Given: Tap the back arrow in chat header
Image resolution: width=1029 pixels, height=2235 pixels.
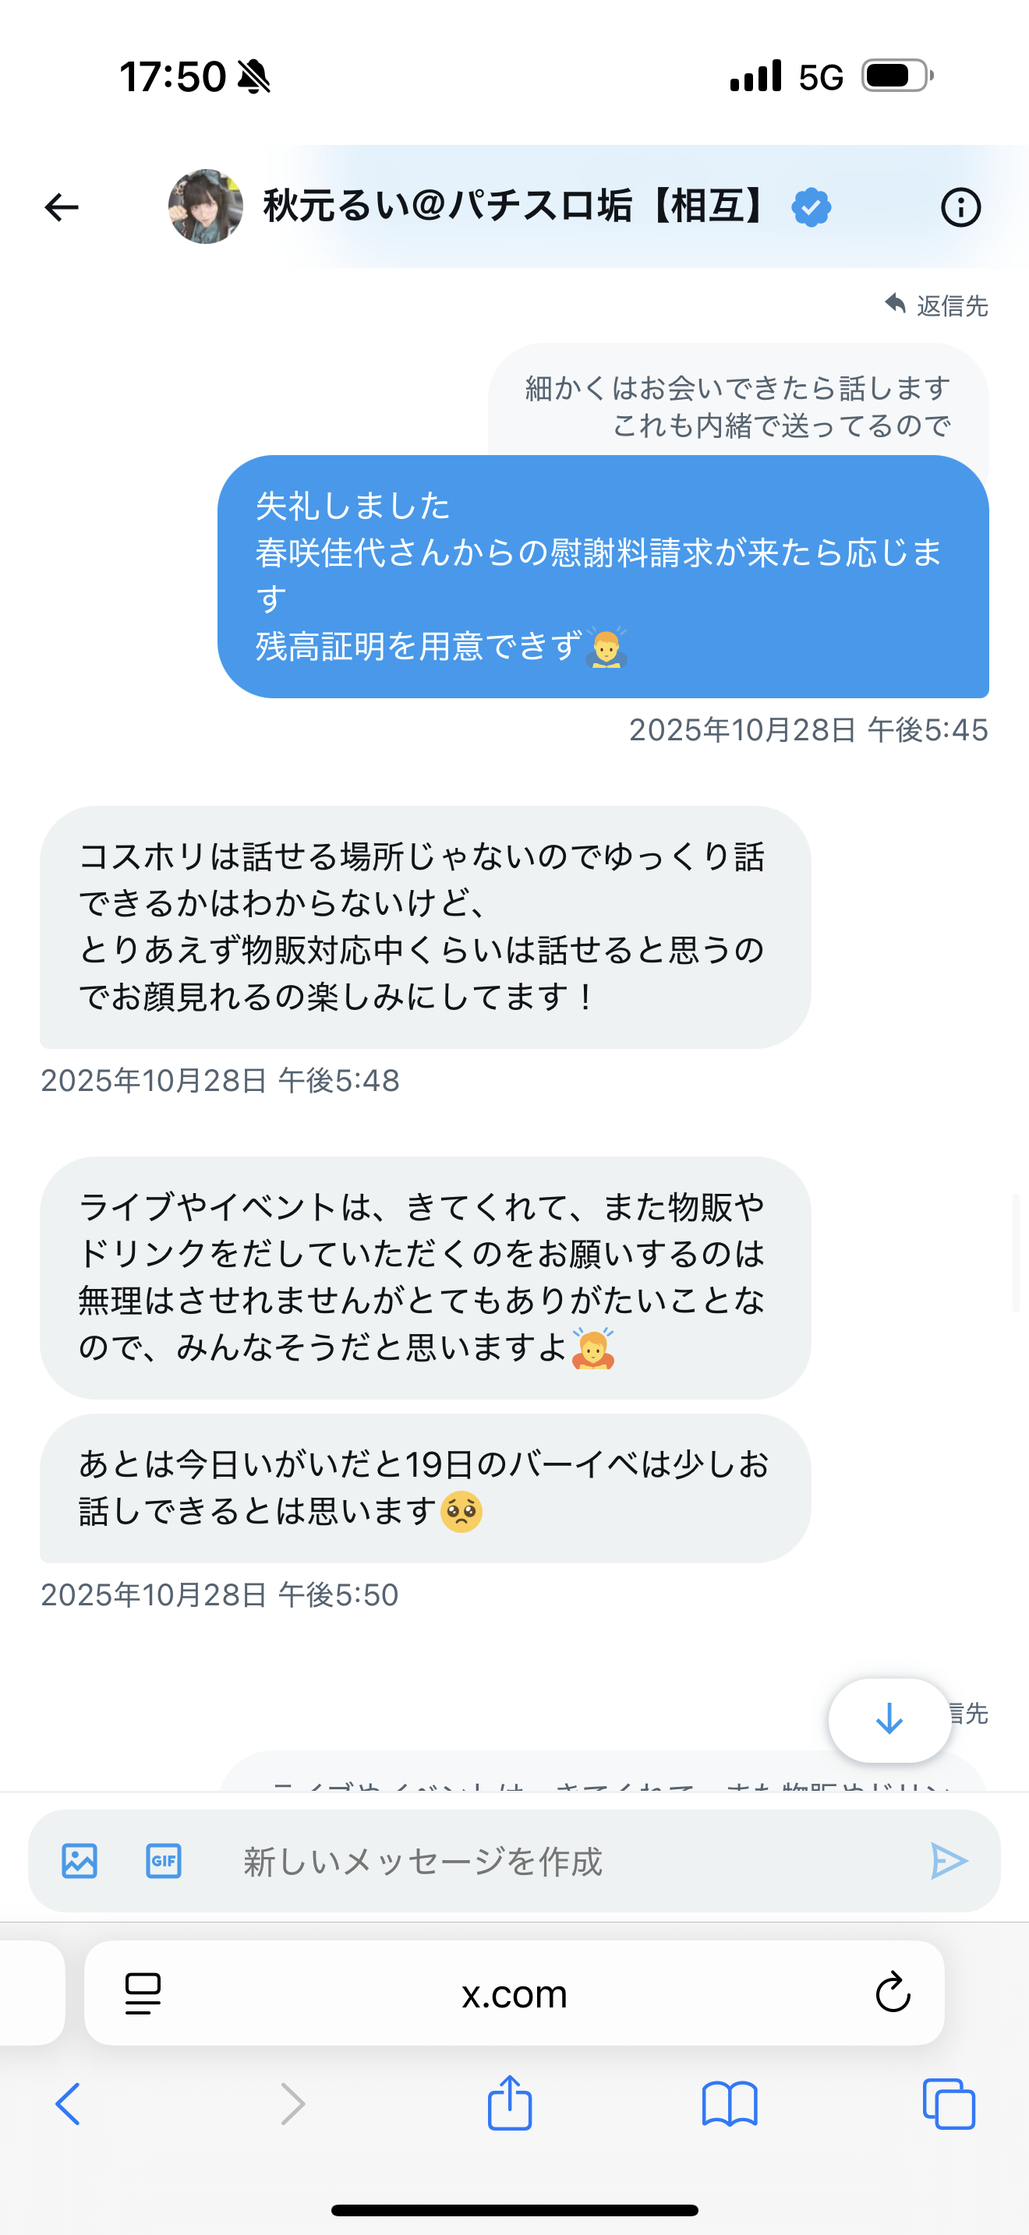Looking at the screenshot, I should [62, 207].
